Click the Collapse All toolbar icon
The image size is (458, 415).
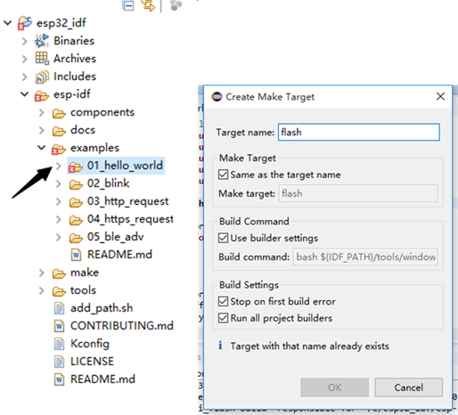pos(128,5)
